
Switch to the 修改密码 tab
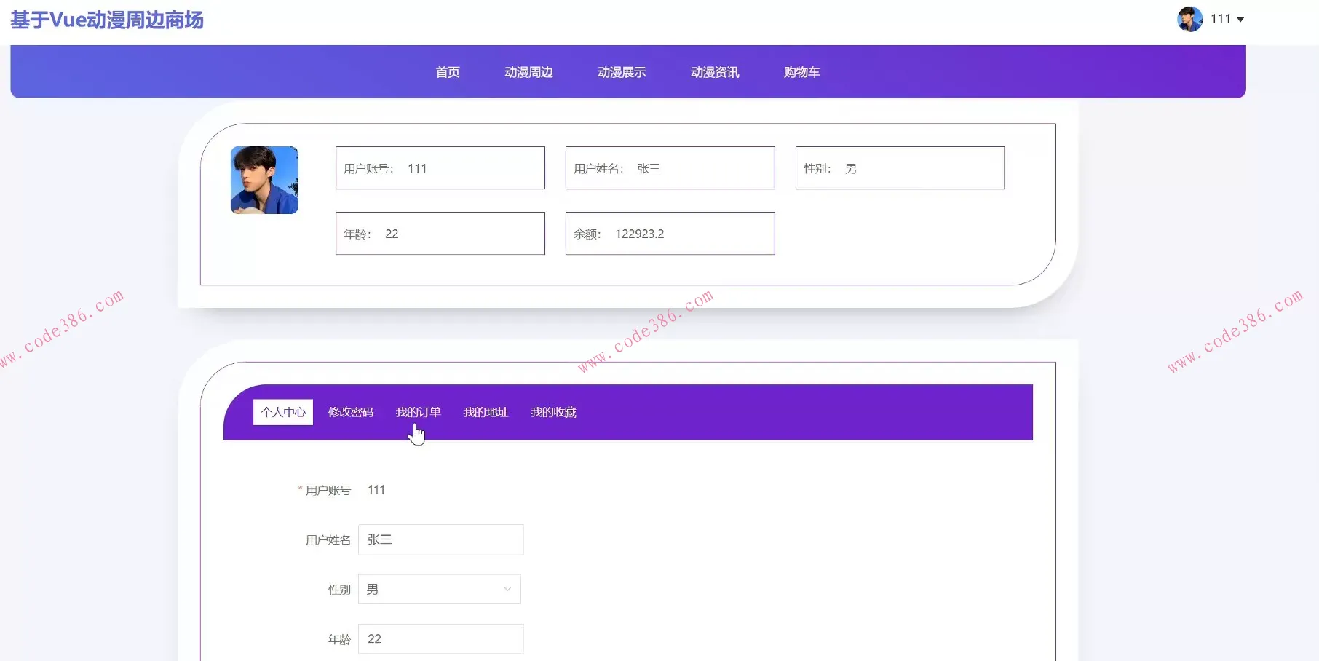(350, 411)
